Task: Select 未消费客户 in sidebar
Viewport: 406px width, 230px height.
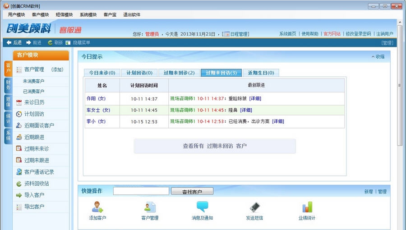Action: [x=34, y=81]
